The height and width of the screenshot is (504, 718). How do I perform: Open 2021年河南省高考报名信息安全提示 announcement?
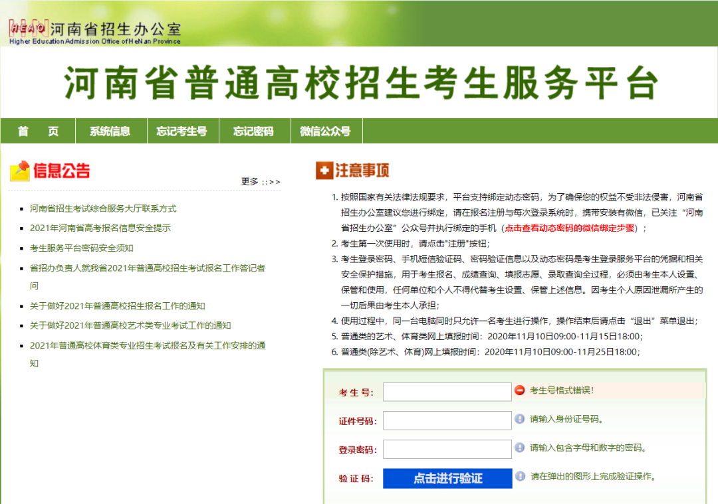tap(100, 228)
